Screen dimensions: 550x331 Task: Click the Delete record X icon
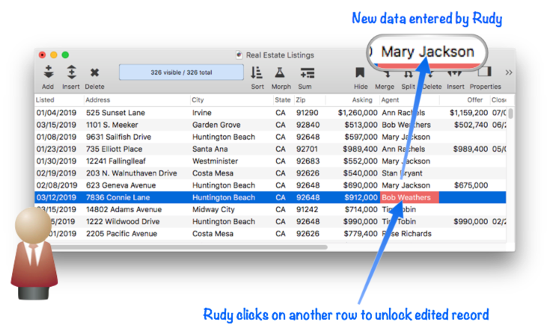94,72
